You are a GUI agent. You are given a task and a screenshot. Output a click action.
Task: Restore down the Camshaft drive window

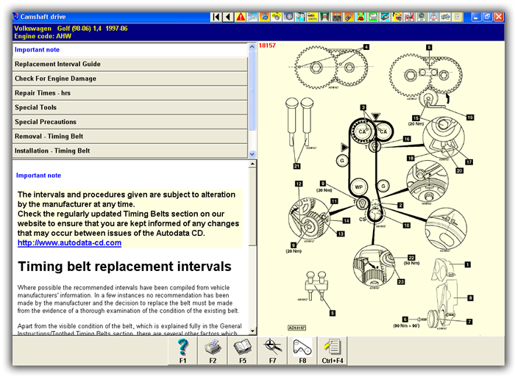487,17
